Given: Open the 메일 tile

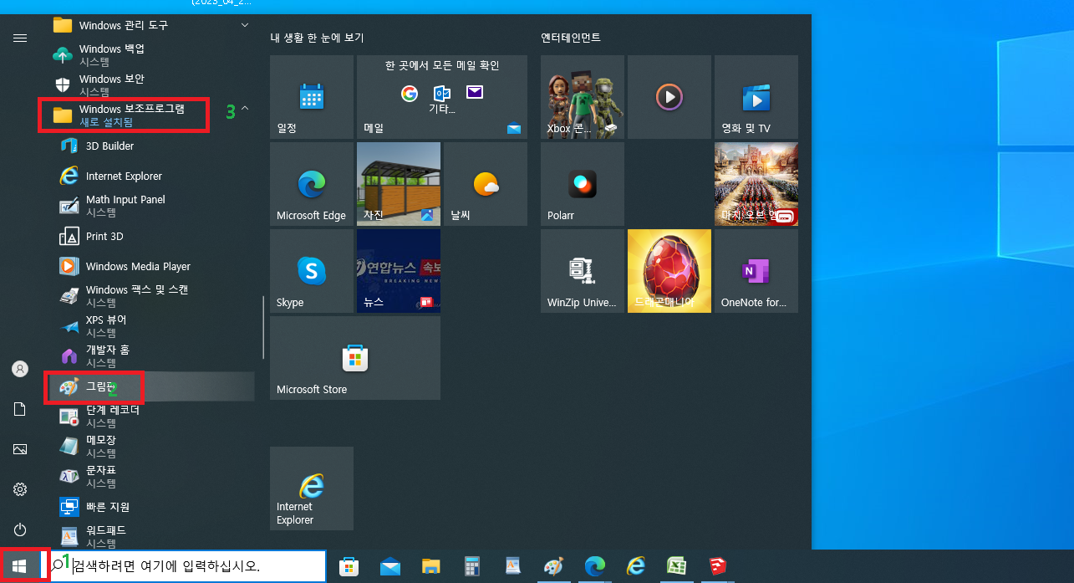Looking at the screenshot, I should pos(442,97).
